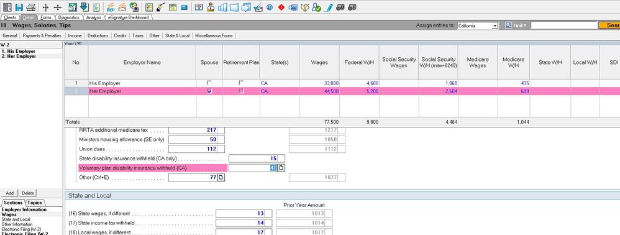This screenshot has width=620, height=235.
Task: Click the user with green check icon
Action: point(316,7)
